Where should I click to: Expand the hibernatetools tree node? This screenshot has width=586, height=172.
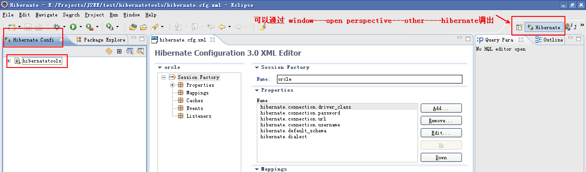pos(9,61)
